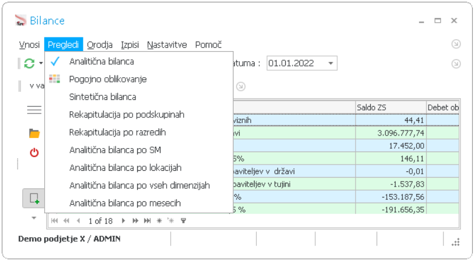Click the 44,41 balance cell
The width and height of the screenshot is (474, 261).
(x=391, y=120)
